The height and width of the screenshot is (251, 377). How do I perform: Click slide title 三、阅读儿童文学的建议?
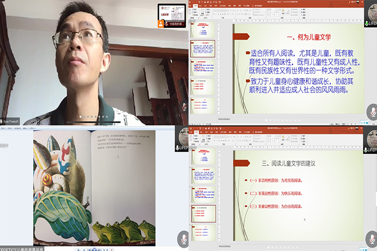click(288, 164)
